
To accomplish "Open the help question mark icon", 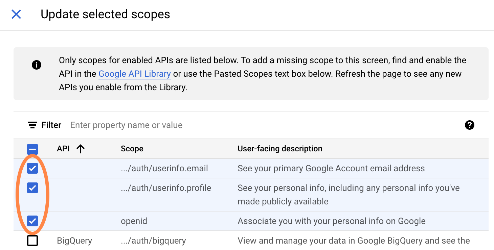I will click(469, 125).
